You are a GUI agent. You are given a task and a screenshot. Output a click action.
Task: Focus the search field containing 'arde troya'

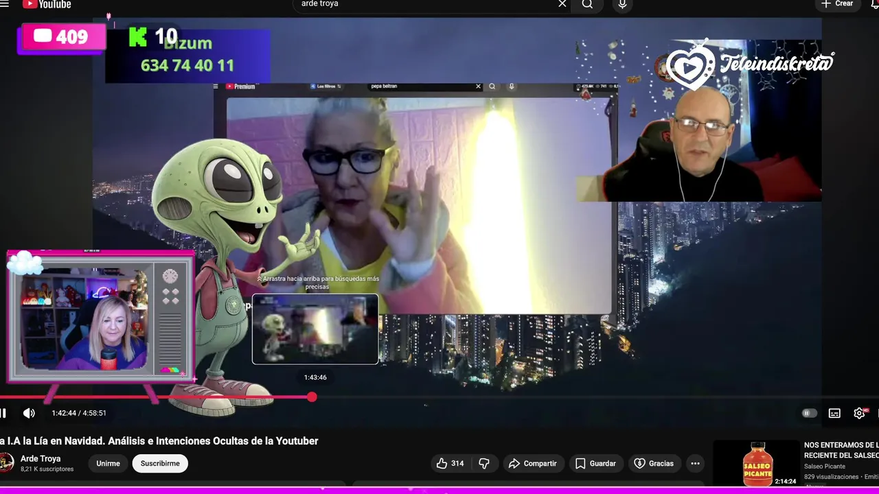point(426,4)
